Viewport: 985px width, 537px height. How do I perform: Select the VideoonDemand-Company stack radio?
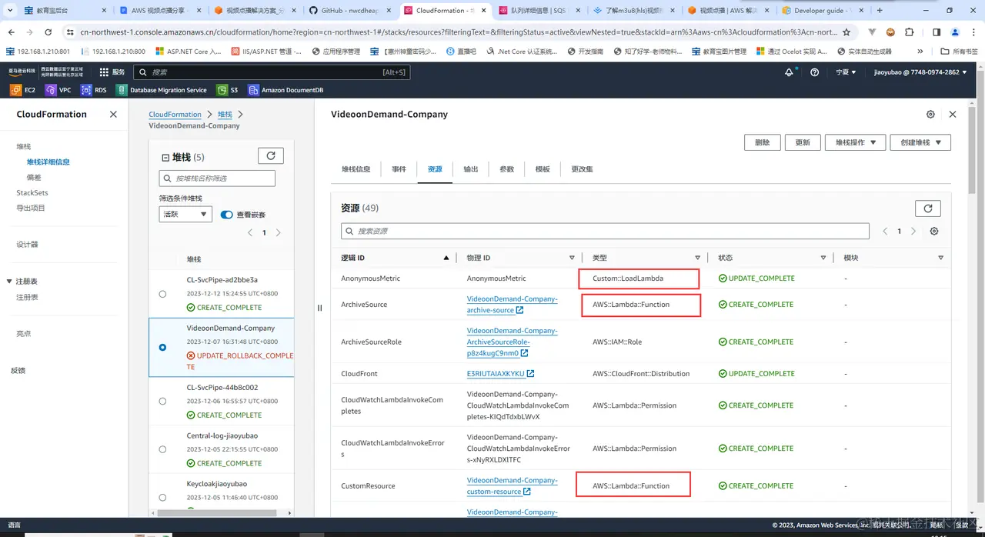coord(162,347)
